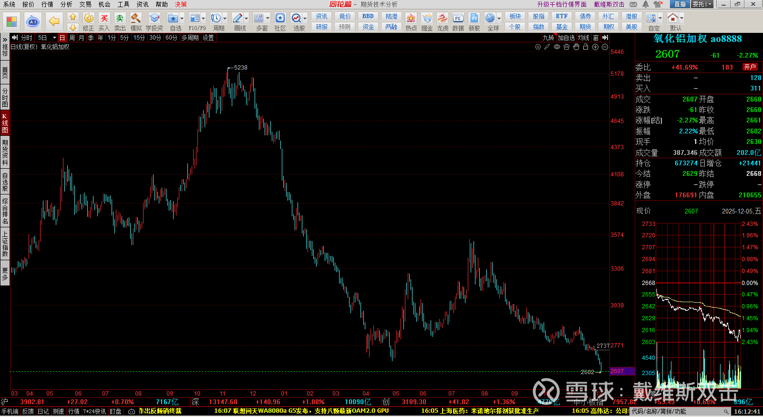This screenshot has height=417, width=763.
Task: Open the 工具 menu
Action: tap(124, 4)
